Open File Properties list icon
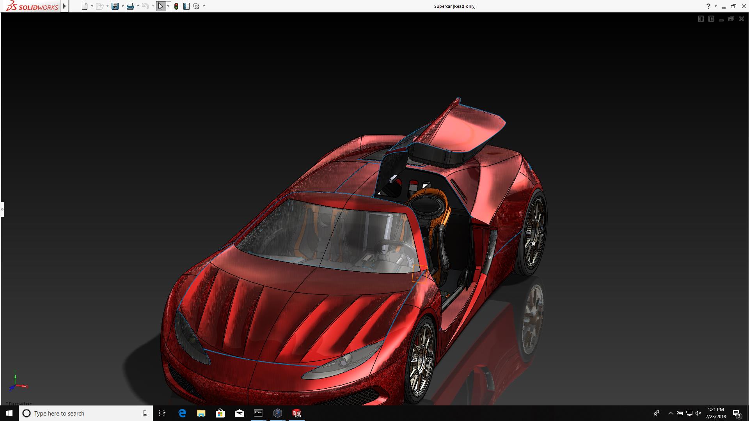This screenshot has height=421, width=749. (x=186, y=6)
